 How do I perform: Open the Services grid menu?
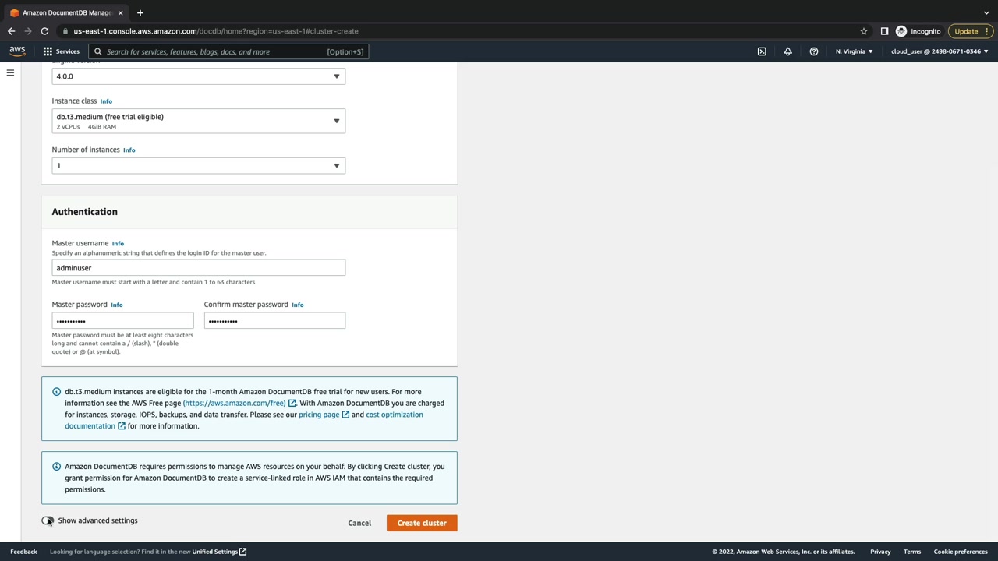(x=48, y=51)
